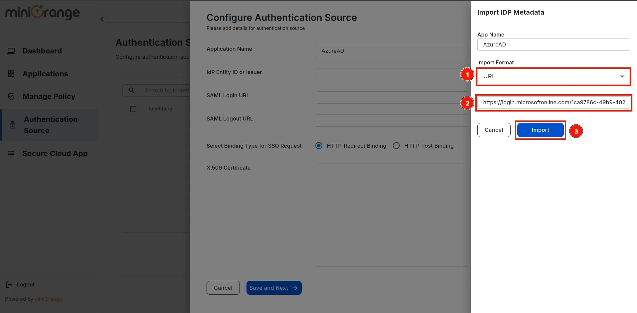This screenshot has height=313, width=637.
Task: Select the Dashboard icon in sidebar
Action: pos(12,51)
